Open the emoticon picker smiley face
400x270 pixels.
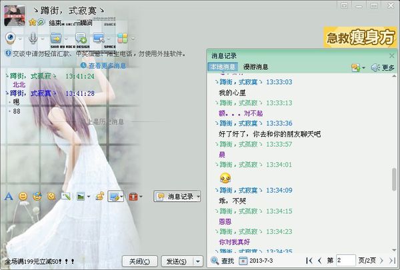pyautogui.click(x=23, y=196)
